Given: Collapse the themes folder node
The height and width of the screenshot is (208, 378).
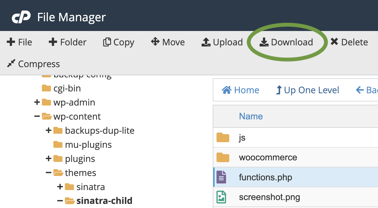Looking at the screenshot, I should [49, 173].
